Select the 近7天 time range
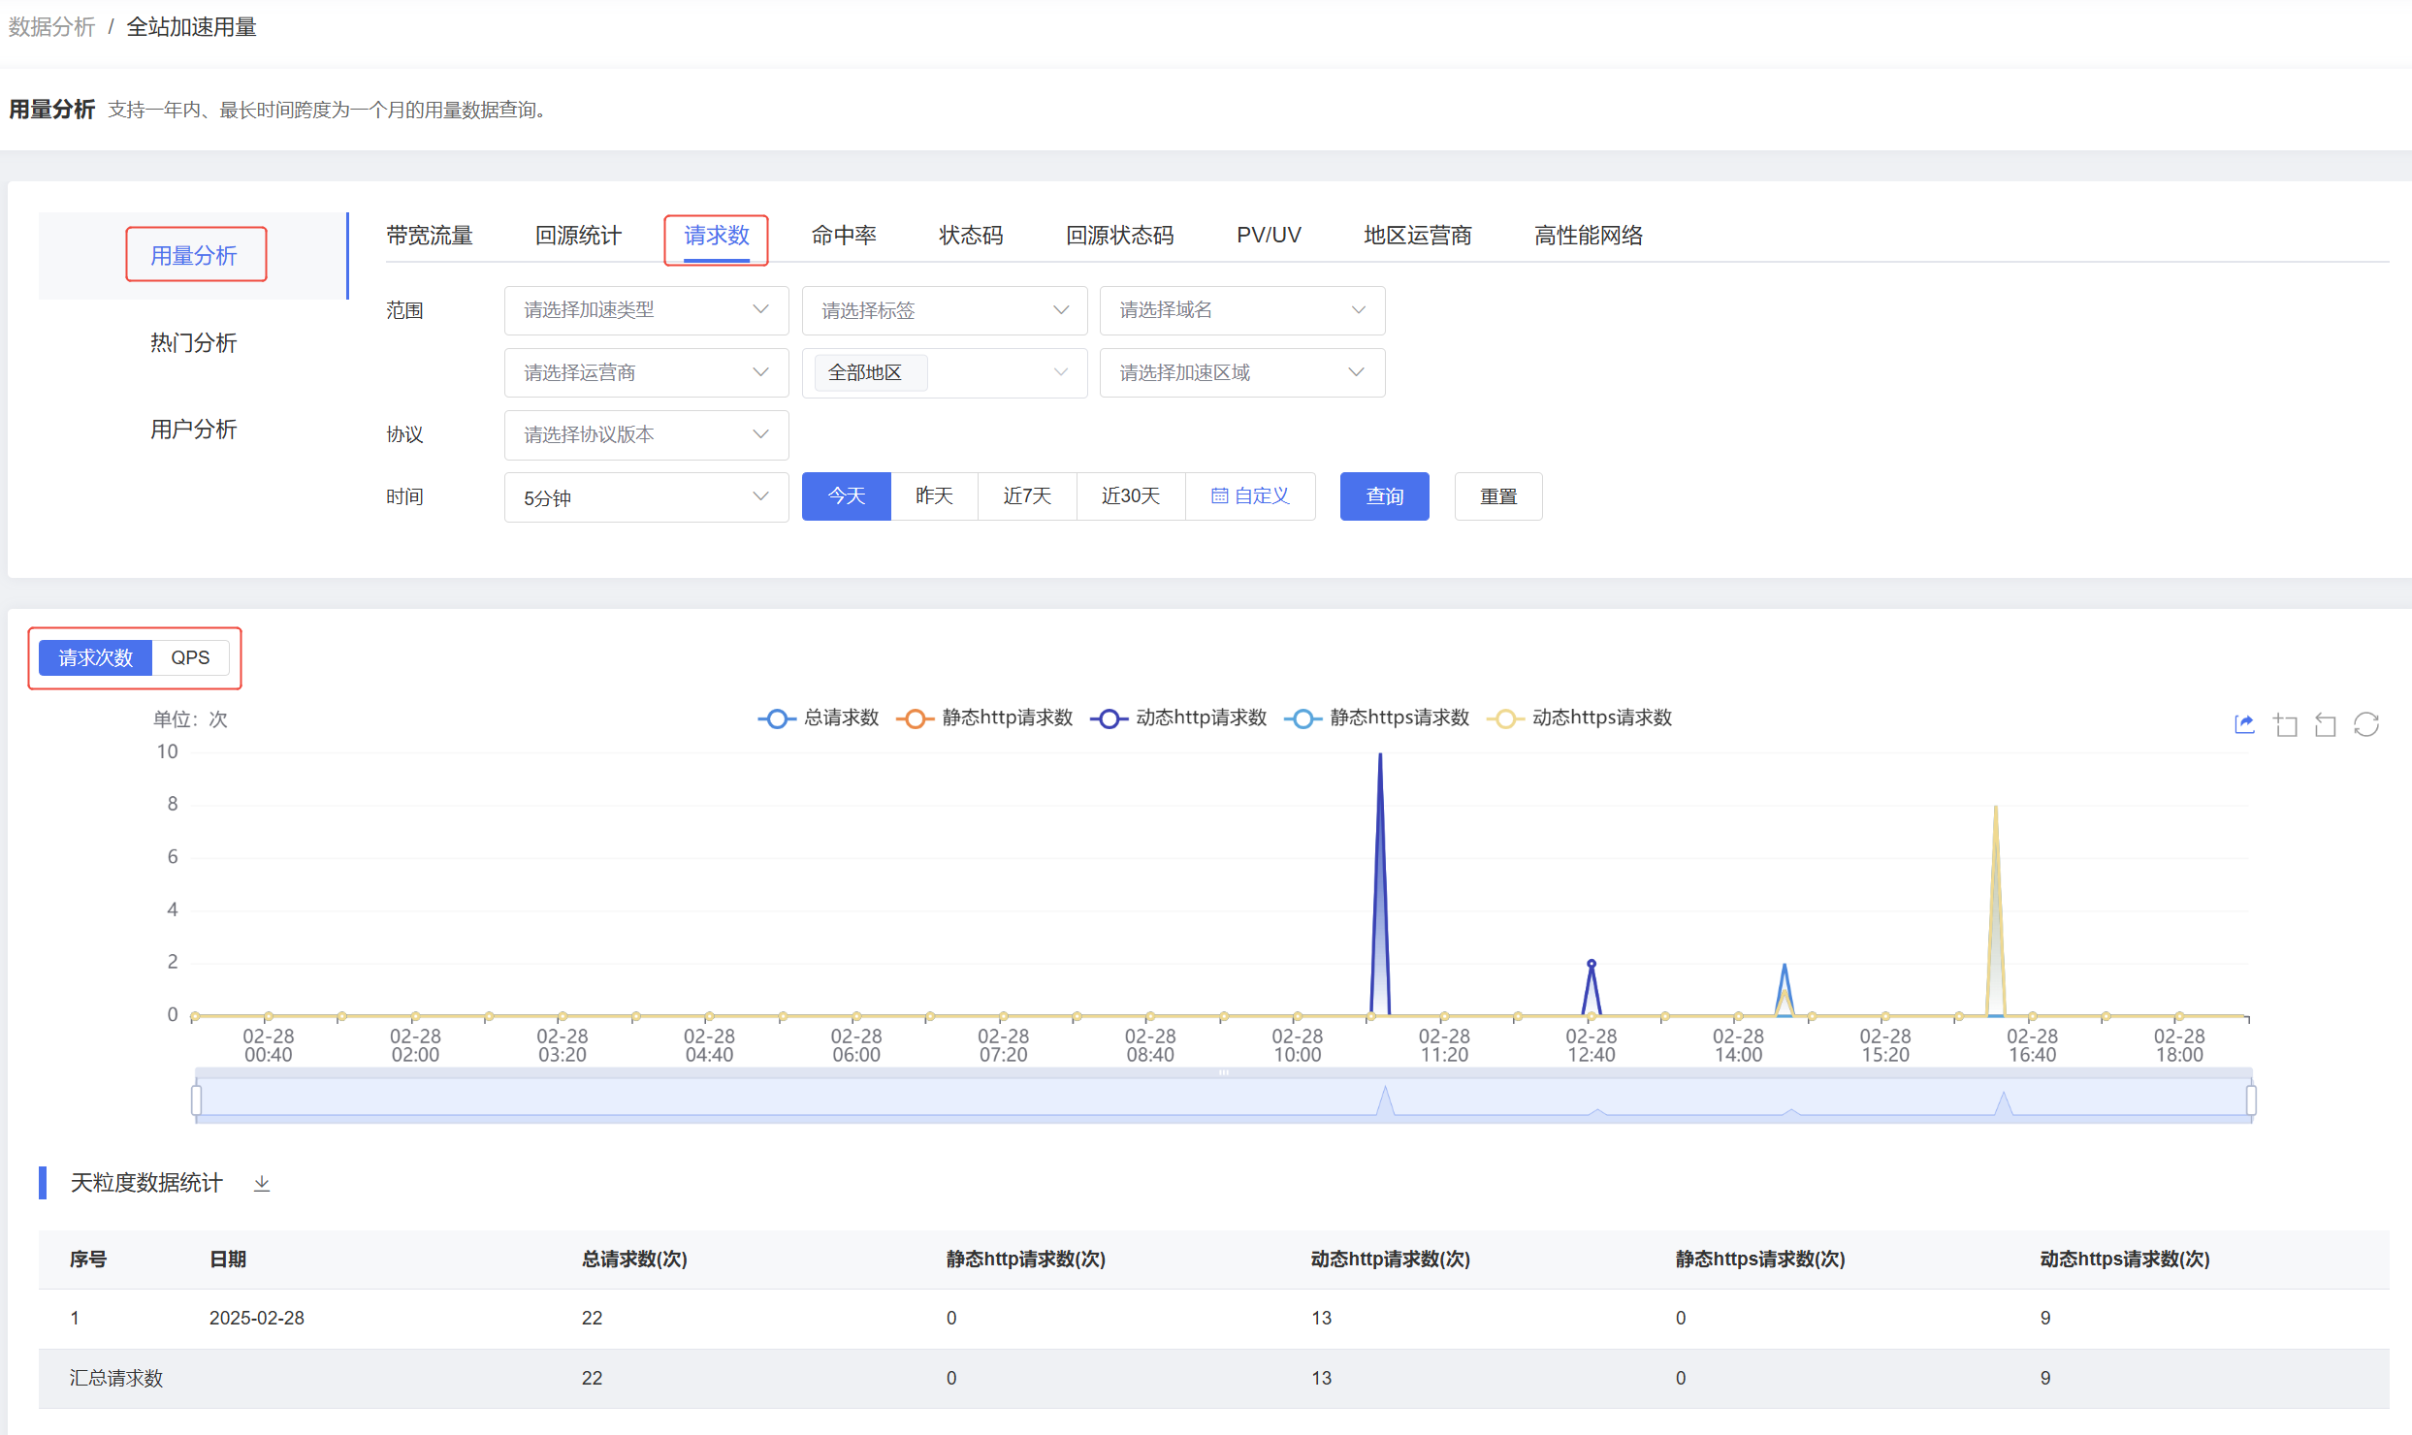The width and height of the screenshot is (2412, 1435). [x=1027, y=496]
